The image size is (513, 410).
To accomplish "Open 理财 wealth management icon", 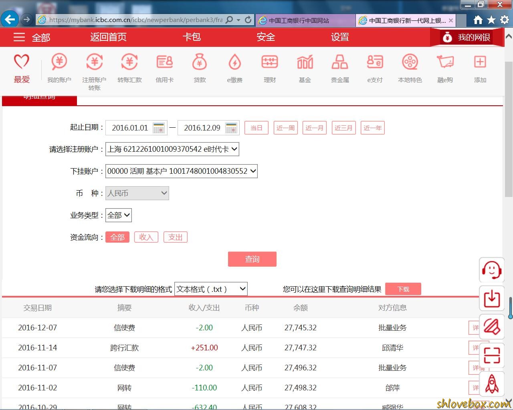I will 270,62.
